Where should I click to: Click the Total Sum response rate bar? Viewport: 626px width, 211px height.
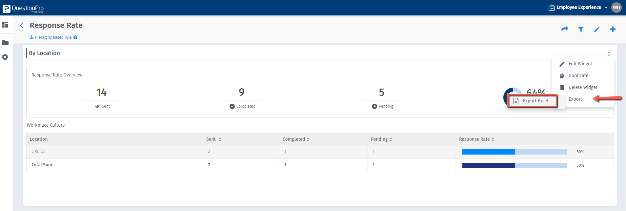pyautogui.click(x=515, y=165)
